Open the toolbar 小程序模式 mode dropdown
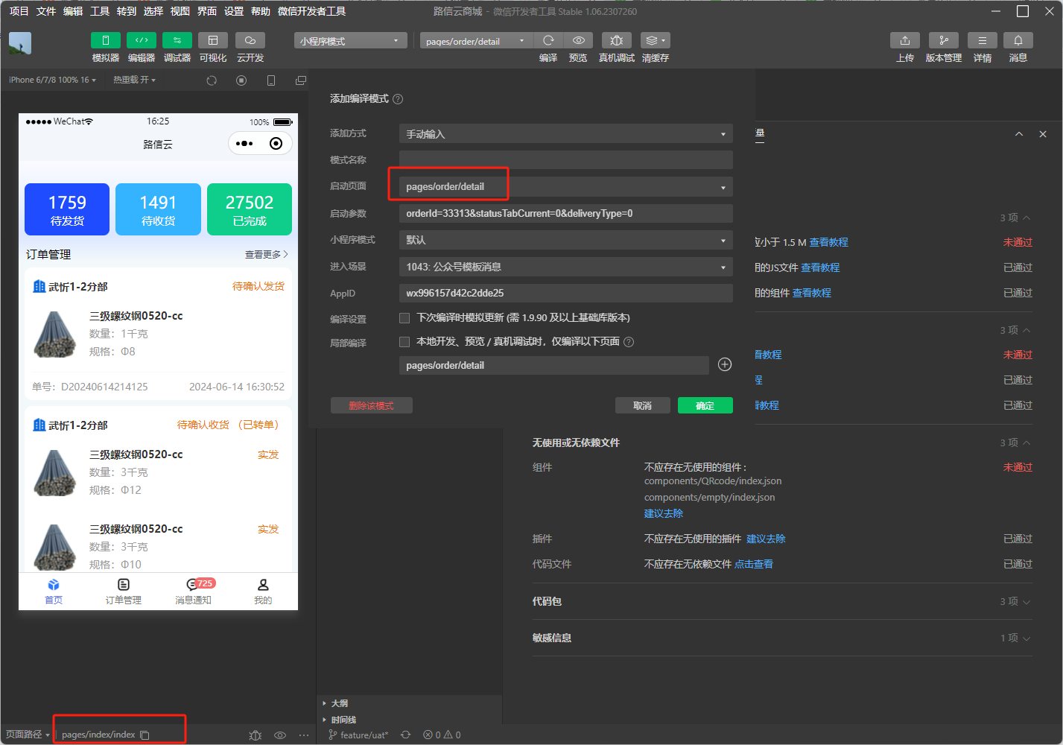The width and height of the screenshot is (1063, 745). tap(350, 41)
